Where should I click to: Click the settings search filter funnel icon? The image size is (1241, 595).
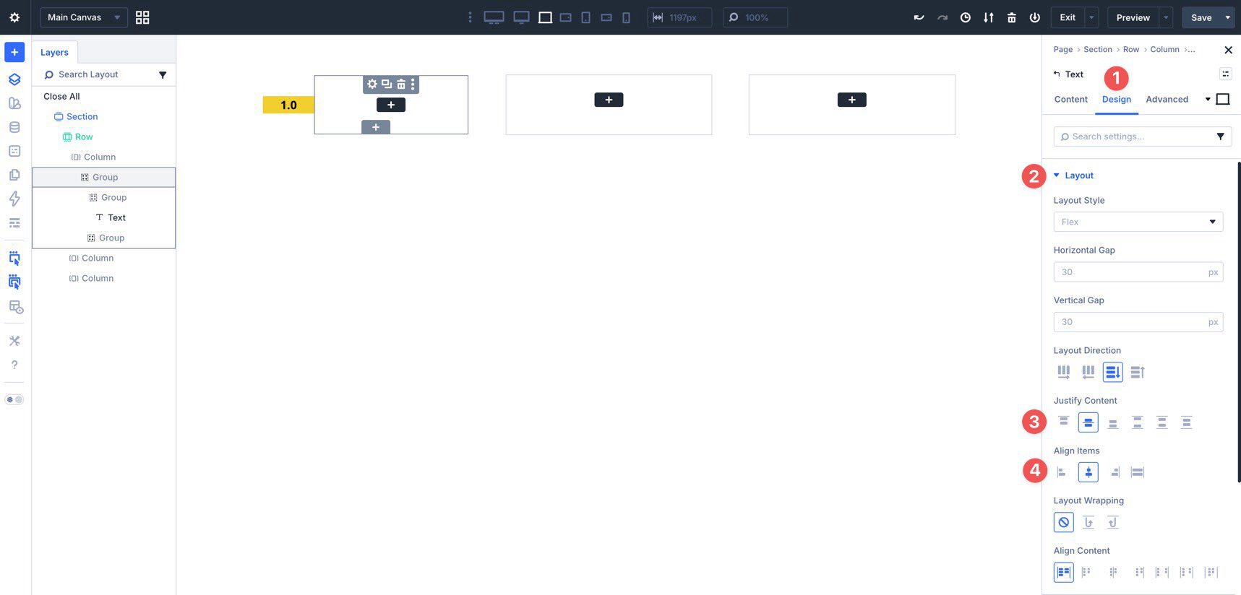point(1220,136)
